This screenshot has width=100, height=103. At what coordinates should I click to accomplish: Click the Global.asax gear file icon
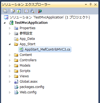(x=16, y=82)
